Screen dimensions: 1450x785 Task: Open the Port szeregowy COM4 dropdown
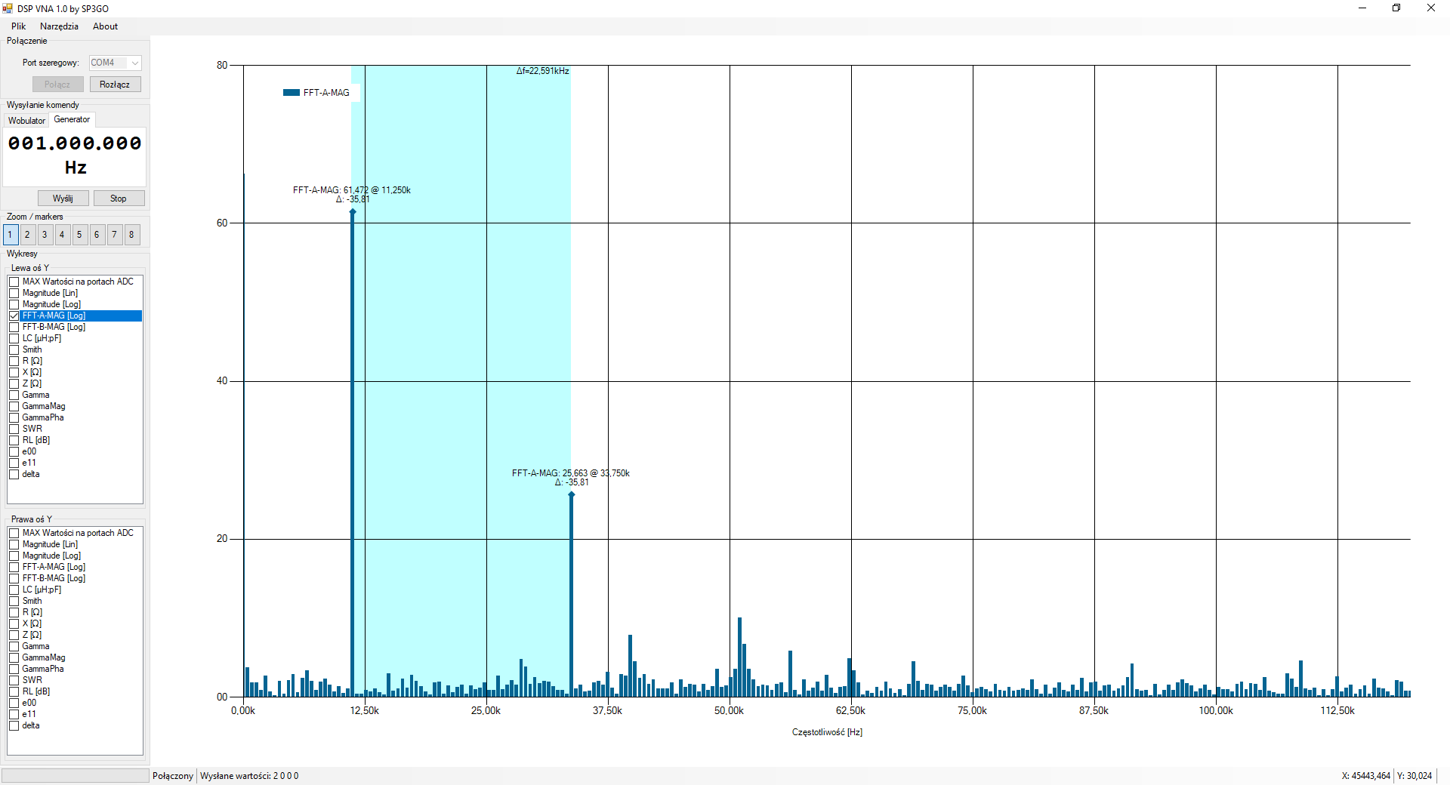(134, 63)
